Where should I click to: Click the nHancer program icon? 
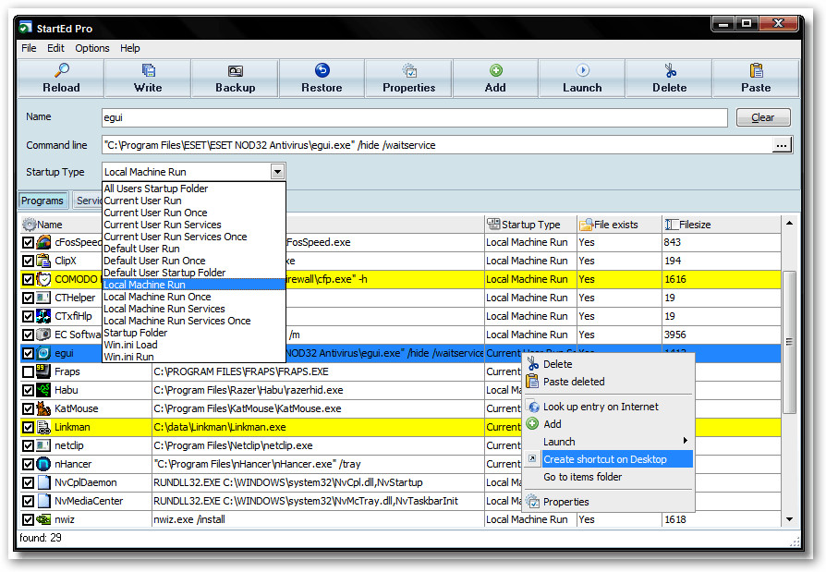point(43,464)
